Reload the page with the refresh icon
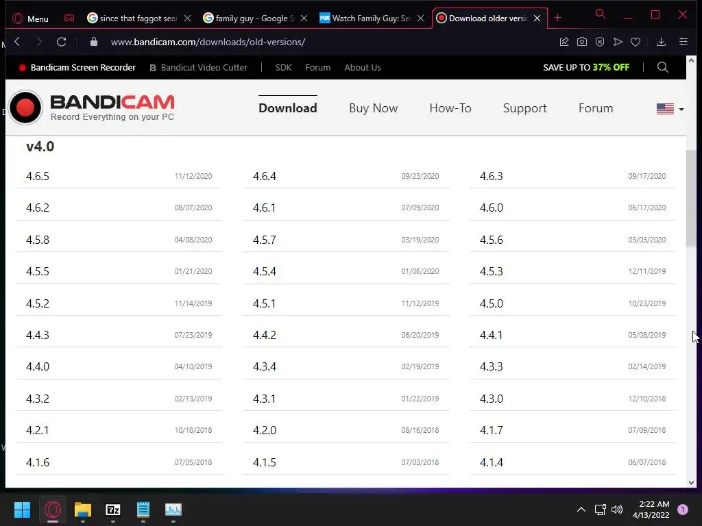The image size is (702, 526). 61,42
